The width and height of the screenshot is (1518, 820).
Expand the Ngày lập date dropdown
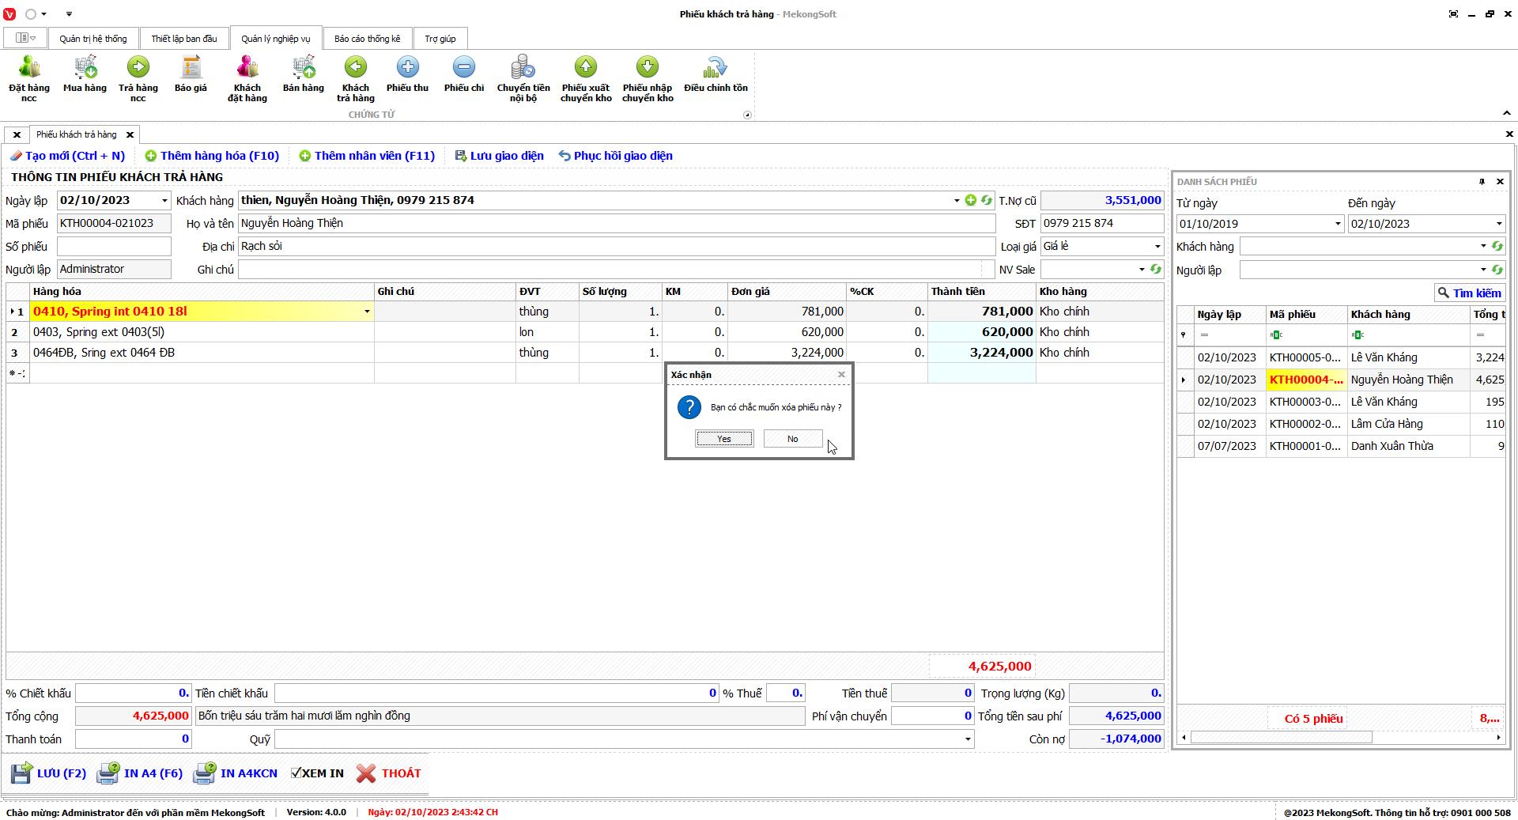coord(164,201)
